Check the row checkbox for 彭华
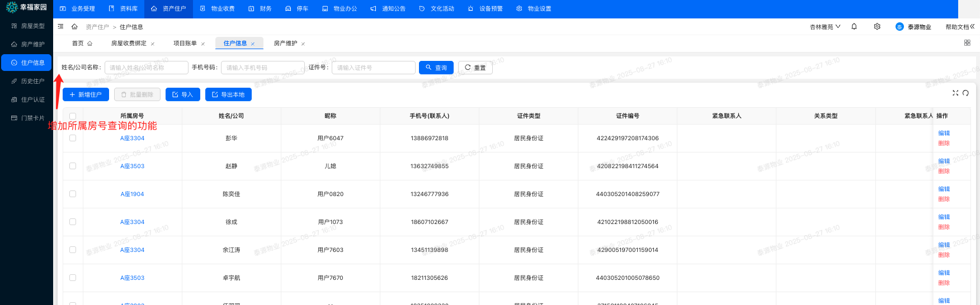980x305 pixels. pos(73,138)
